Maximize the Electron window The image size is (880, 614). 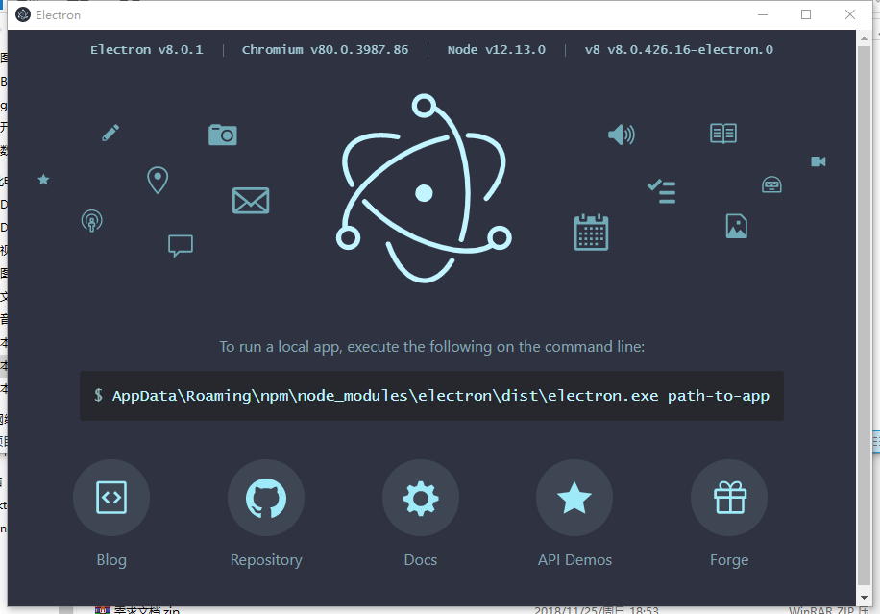click(x=806, y=14)
